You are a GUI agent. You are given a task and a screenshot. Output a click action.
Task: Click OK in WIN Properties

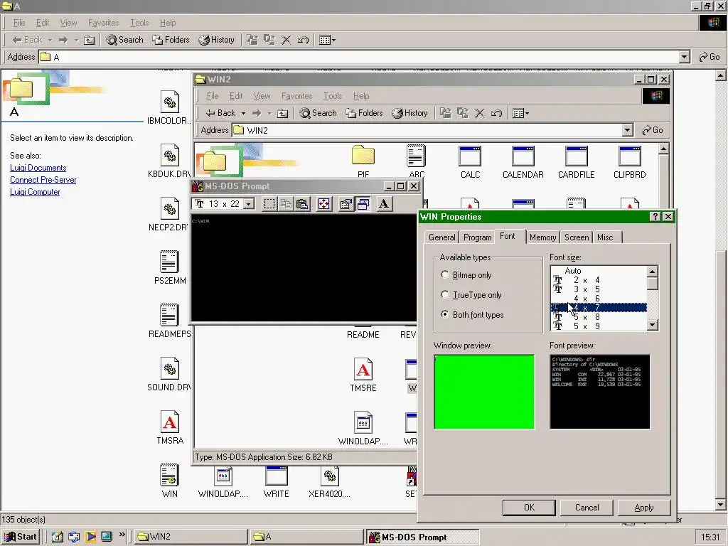coord(529,508)
